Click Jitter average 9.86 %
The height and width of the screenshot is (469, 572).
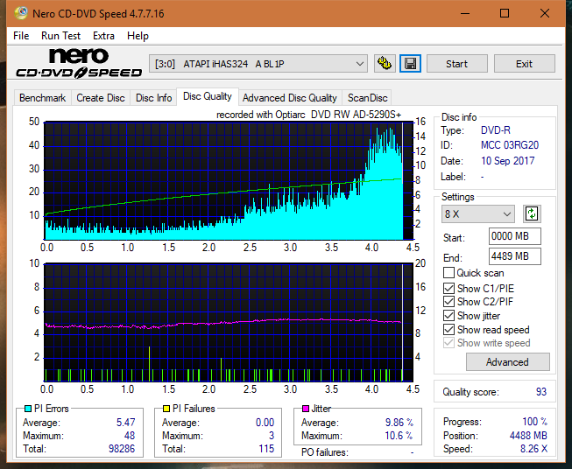pos(399,423)
